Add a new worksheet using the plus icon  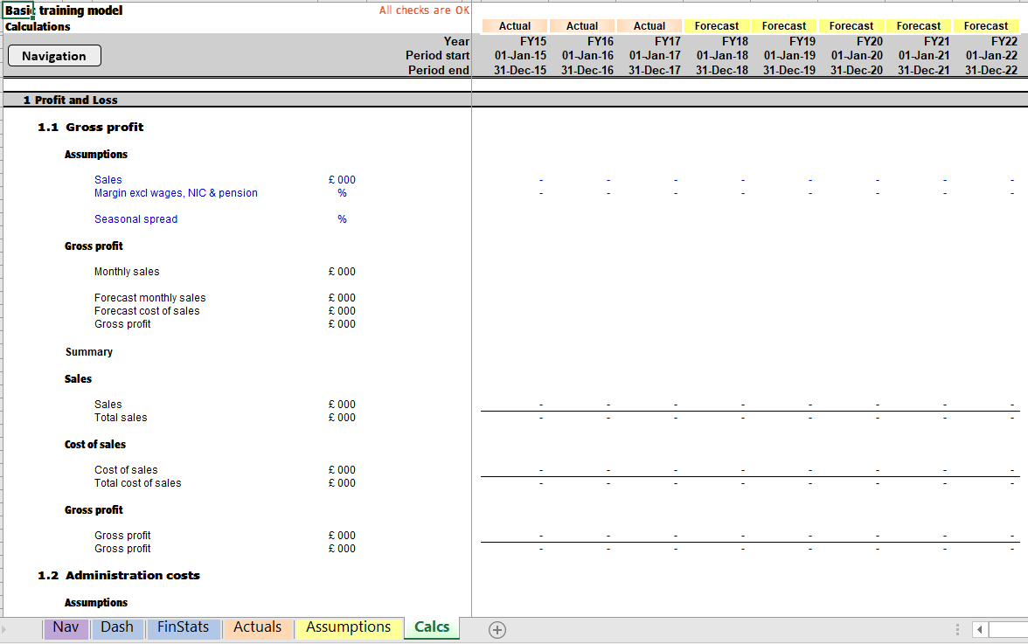pos(497,628)
